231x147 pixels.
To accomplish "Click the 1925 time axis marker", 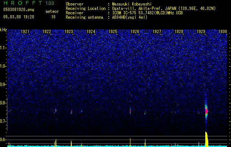I will click(113, 32).
